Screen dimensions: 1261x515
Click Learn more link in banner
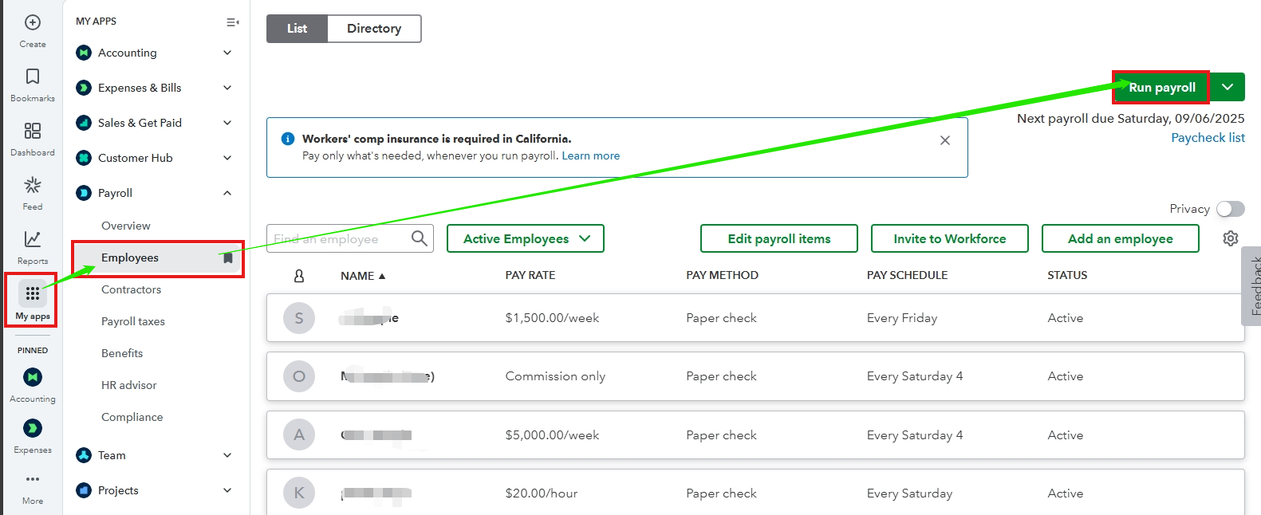[x=591, y=156]
